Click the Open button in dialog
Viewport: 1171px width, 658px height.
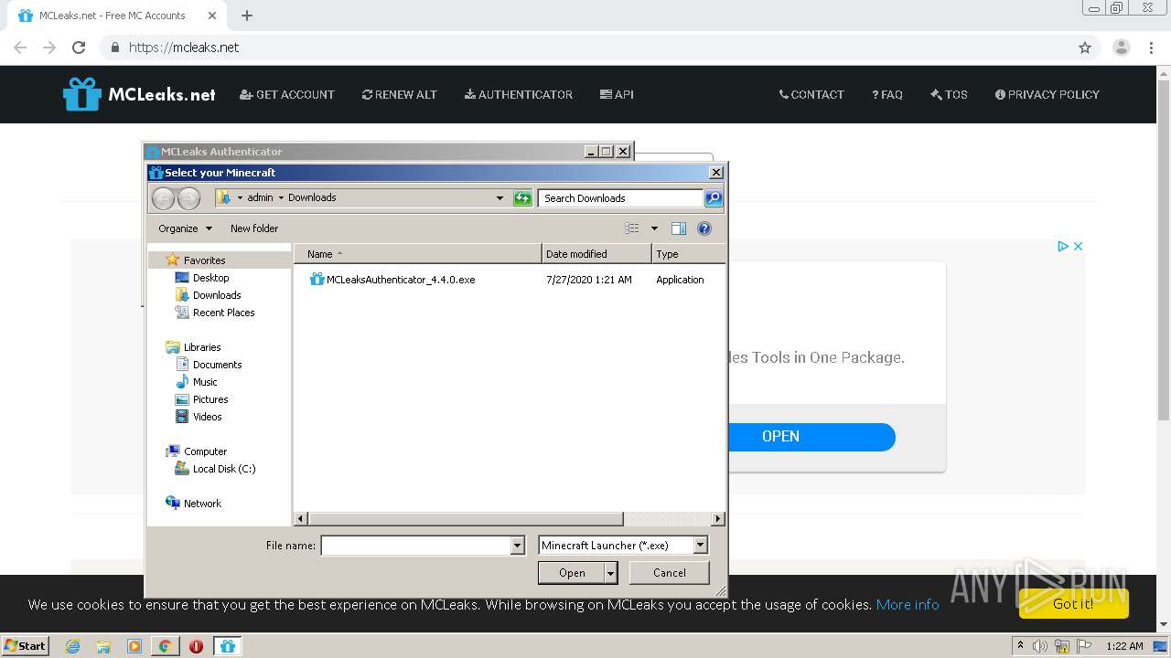572,573
